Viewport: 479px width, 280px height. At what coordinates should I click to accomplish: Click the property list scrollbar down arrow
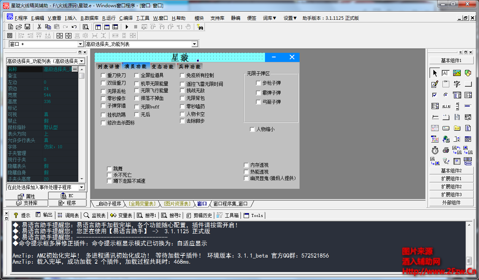pyautogui.click(x=82, y=179)
